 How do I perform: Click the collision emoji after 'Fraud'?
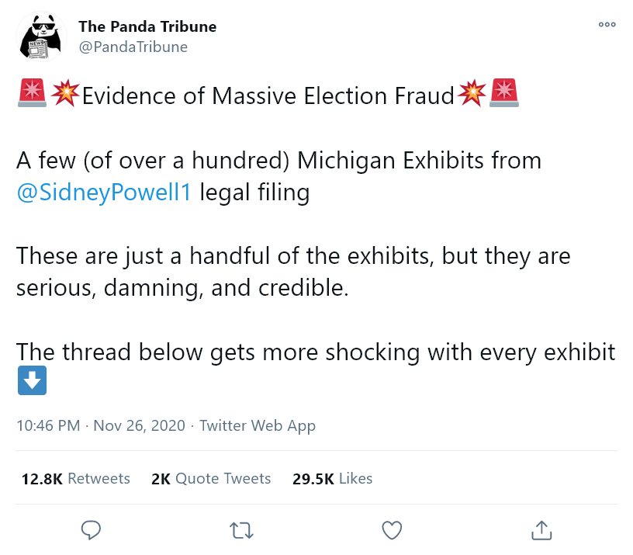point(472,94)
